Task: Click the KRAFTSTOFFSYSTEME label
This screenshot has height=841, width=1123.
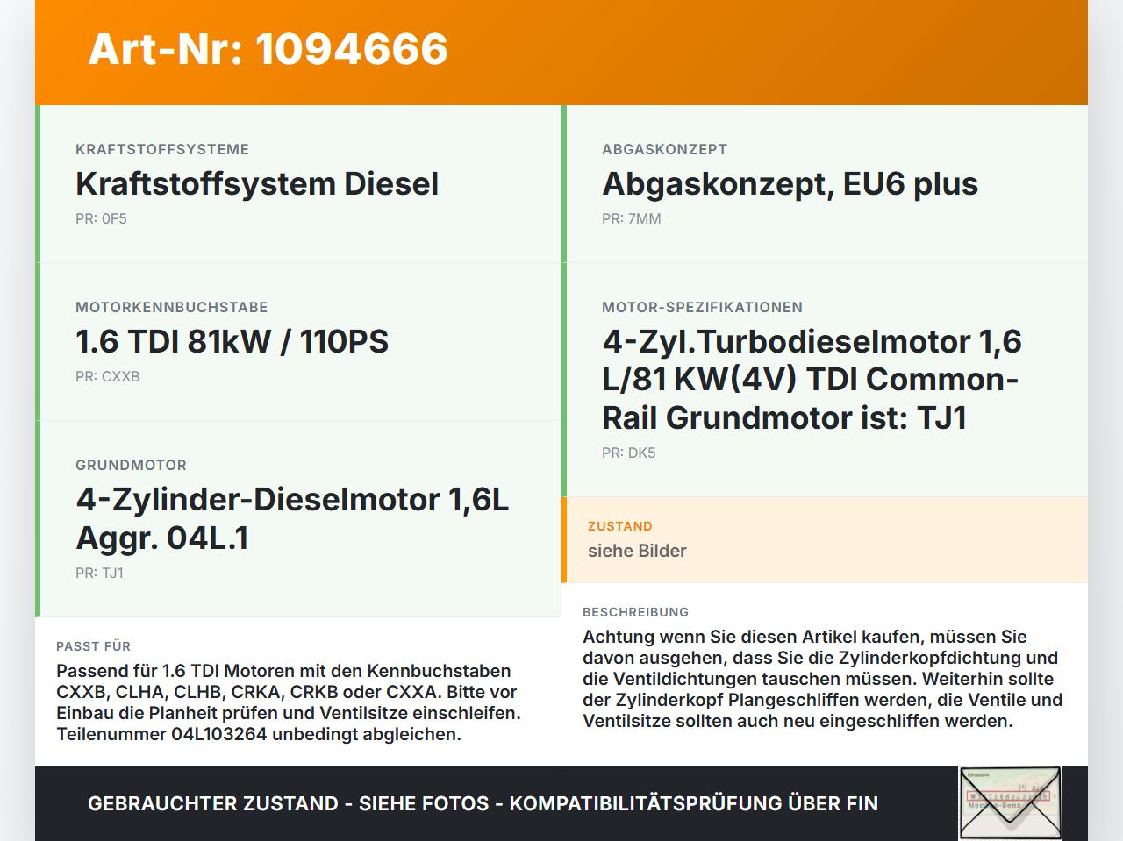Action: coord(162,149)
